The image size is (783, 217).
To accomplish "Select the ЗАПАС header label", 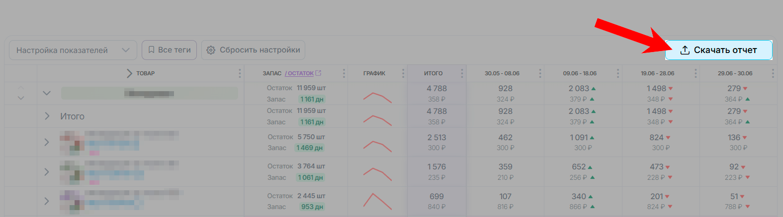I will pos(272,73).
